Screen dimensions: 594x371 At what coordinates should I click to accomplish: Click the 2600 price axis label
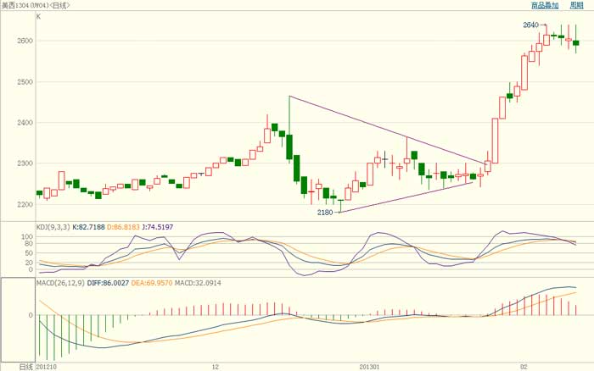[25, 41]
